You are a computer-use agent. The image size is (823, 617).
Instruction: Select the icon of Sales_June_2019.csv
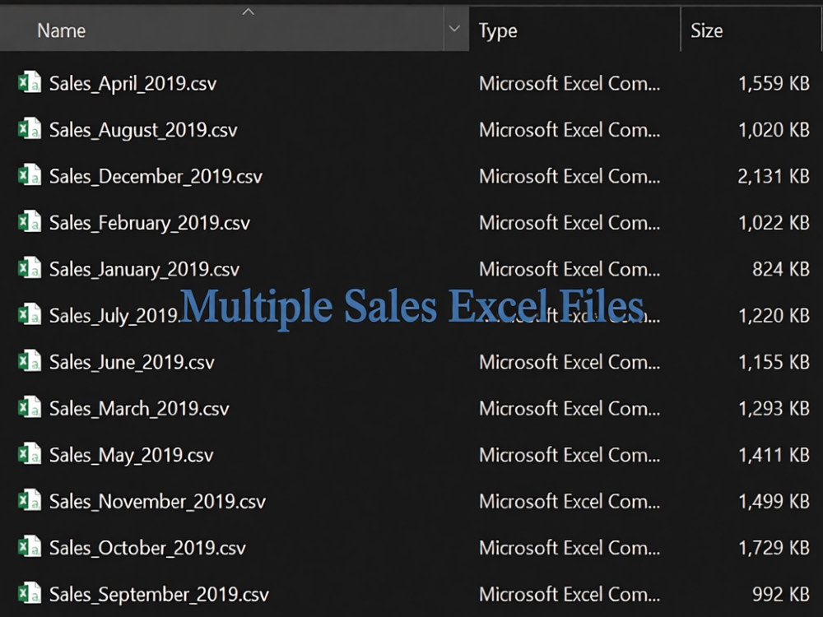click(30, 361)
